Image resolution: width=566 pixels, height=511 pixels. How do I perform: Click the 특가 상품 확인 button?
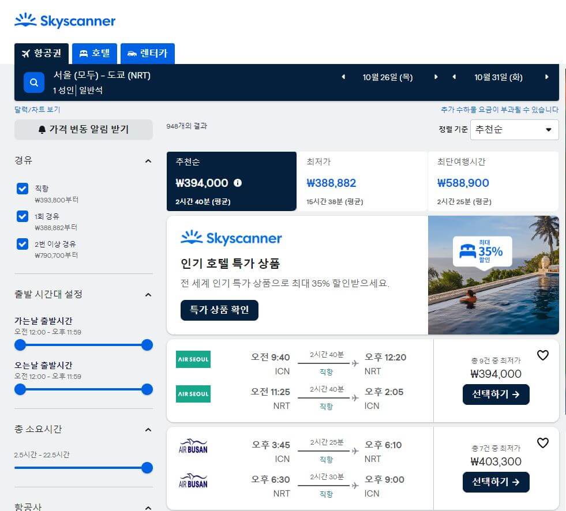point(219,310)
